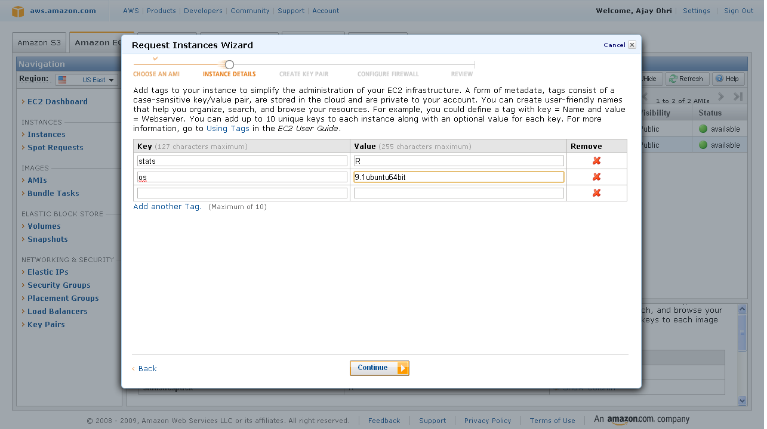Open the Using Tags link
Image resolution: width=767 pixels, height=429 pixels.
pos(227,129)
